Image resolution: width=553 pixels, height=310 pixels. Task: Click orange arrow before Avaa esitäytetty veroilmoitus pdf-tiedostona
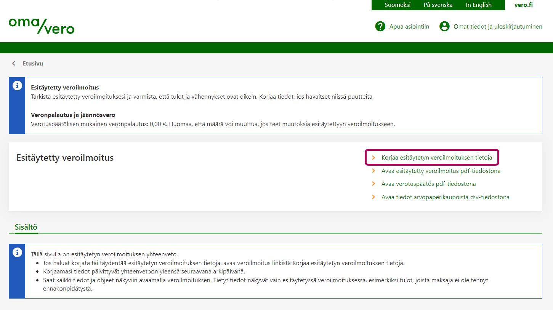[373, 171]
